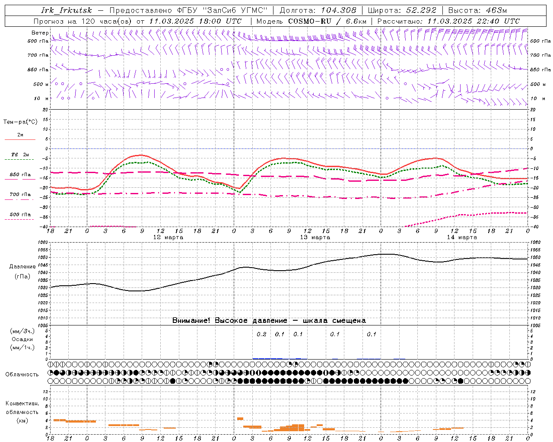This screenshot has width=553, height=442.
Task: Click the 12 марта date label
Action: click(168, 237)
